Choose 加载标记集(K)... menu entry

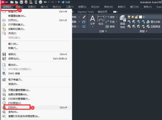36,29
